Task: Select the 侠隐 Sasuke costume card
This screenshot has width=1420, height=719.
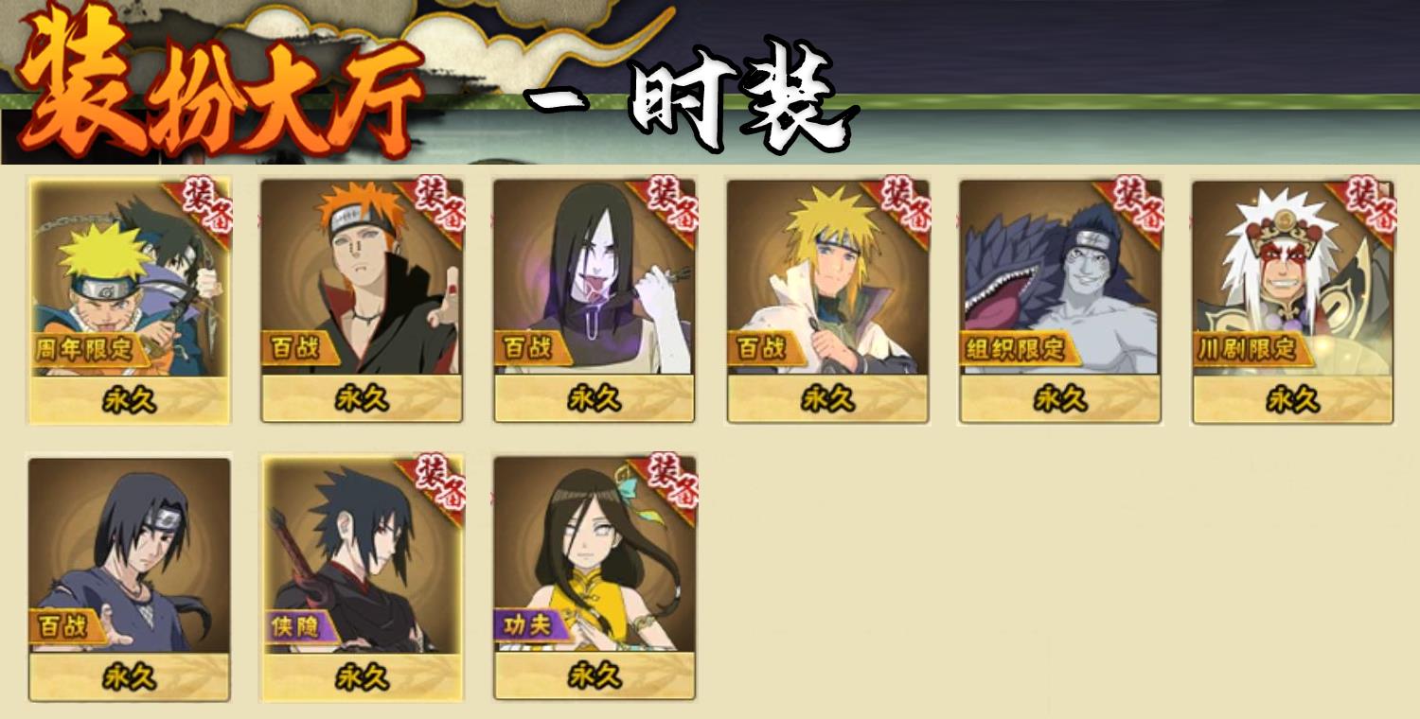Action: 362,579
